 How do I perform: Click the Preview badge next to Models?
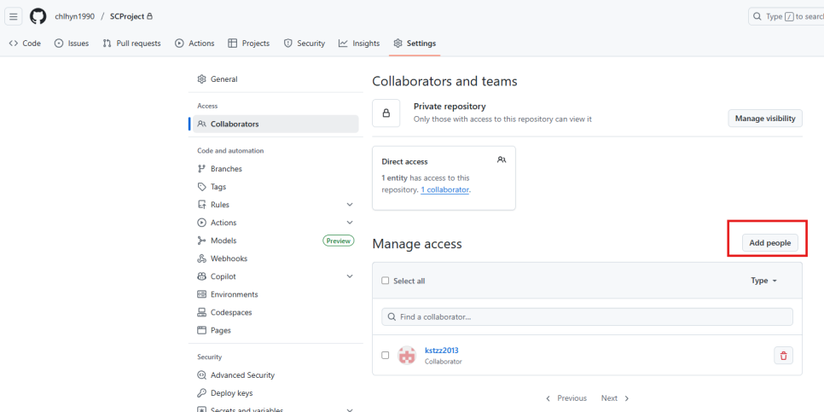339,241
